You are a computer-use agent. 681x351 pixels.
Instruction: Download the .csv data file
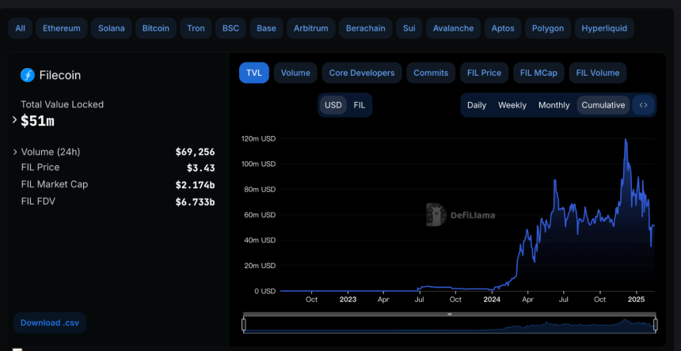coord(50,323)
